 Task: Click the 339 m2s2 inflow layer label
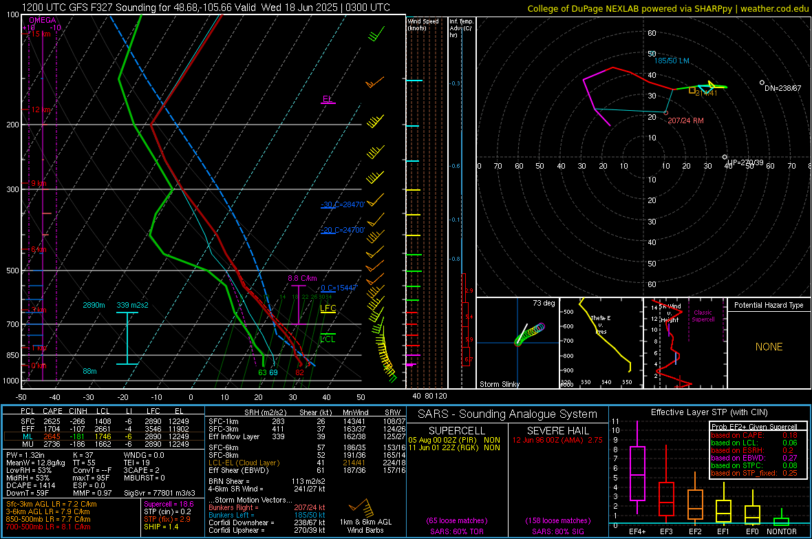(x=132, y=305)
